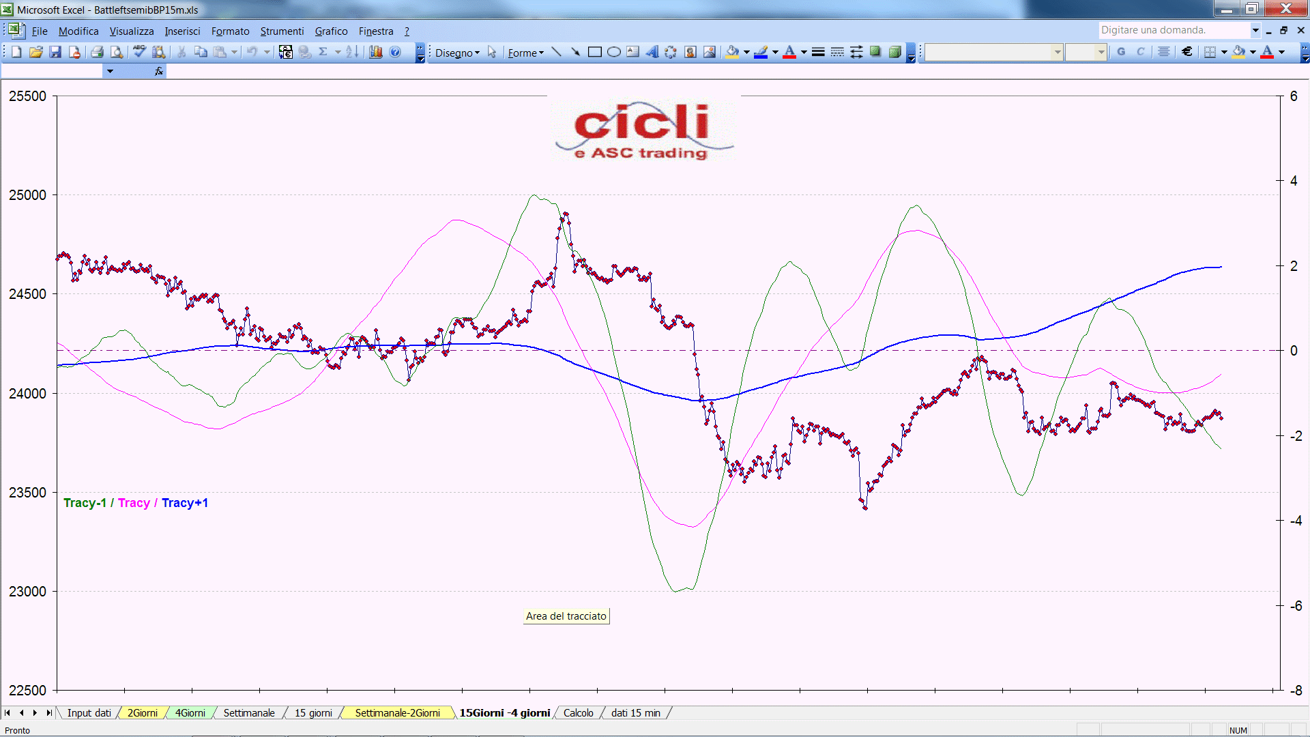The width and height of the screenshot is (1310, 737).
Task: Open the Inserisci menu
Action: [x=182, y=31]
